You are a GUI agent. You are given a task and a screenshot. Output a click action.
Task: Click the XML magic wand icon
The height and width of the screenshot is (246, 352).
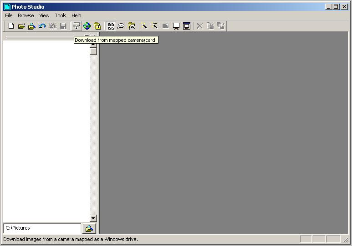tap(155, 26)
